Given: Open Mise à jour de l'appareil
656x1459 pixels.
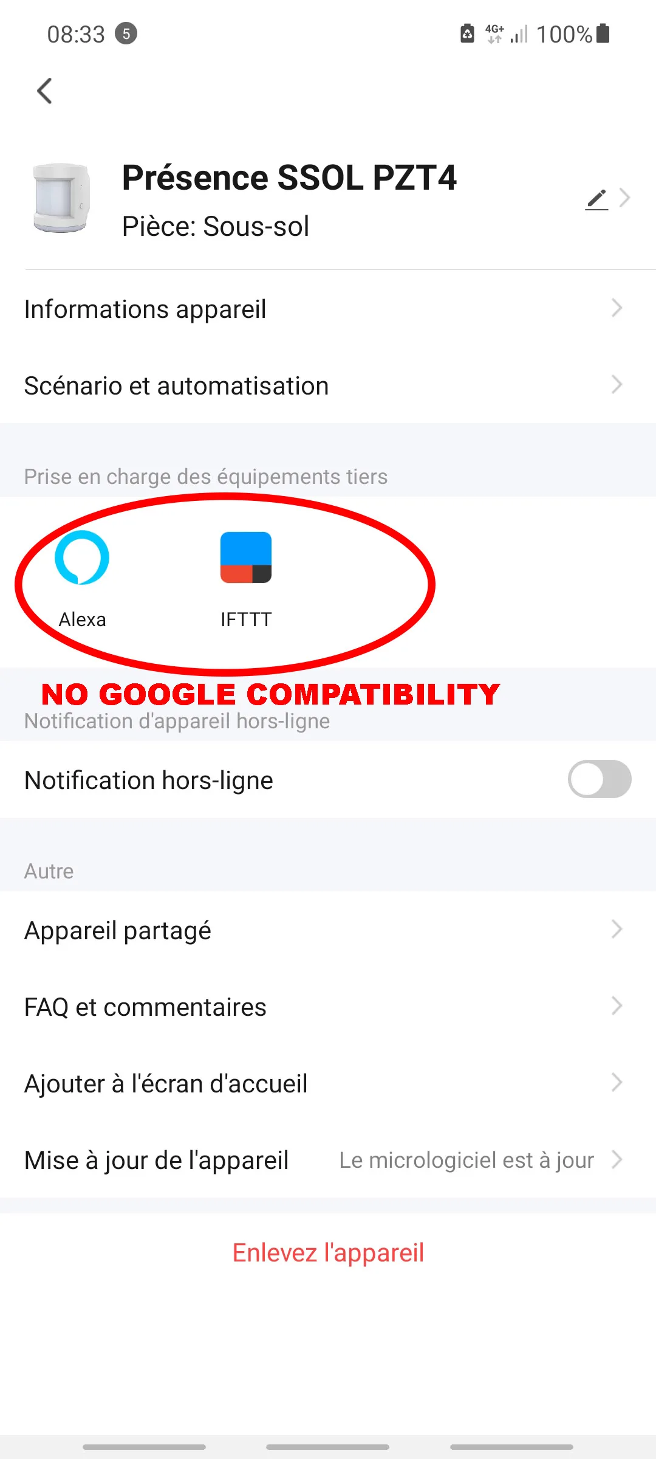Looking at the screenshot, I should (x=328, y=1160).
